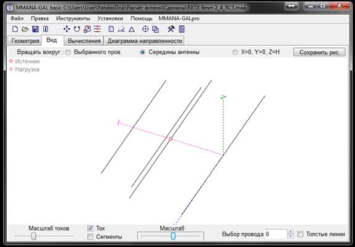Click the Сохранить рис. button

[x=320, y=52]
